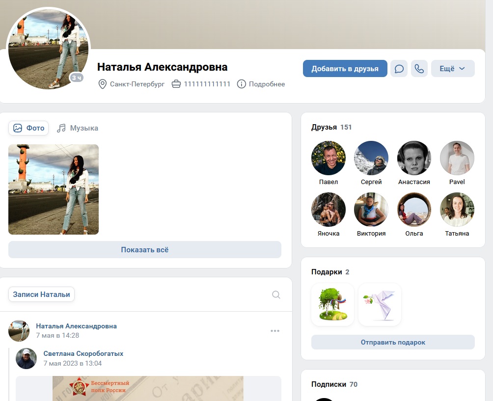Open friend Анастасия's avatar
This screenshot has width=493, height=401.
coord(414,158)
